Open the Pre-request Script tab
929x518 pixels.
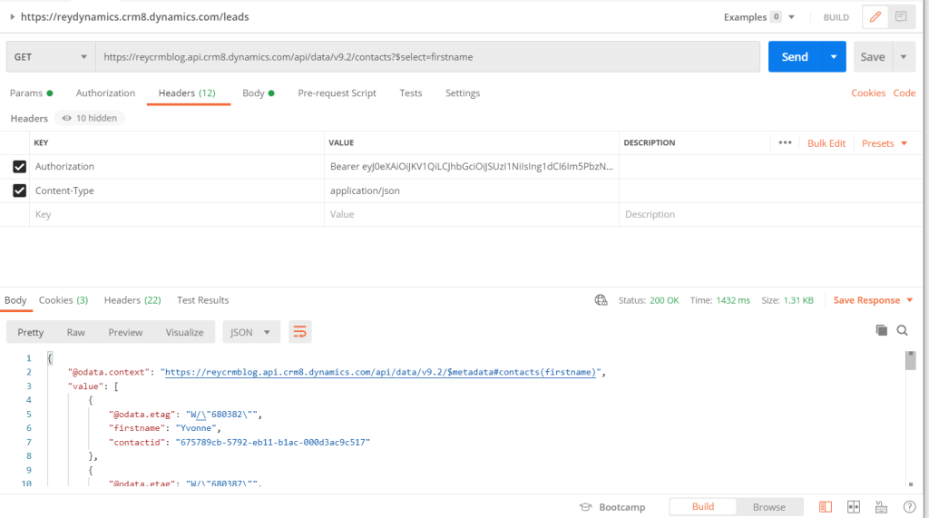[337, 93]
